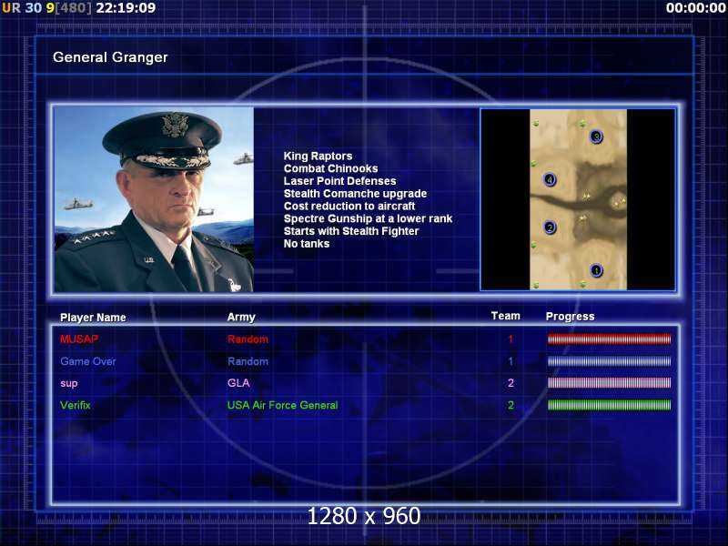Viewport: 728px width, 546px height.
Task: Click start position 3 on minimap
Action: pos(596,136)
